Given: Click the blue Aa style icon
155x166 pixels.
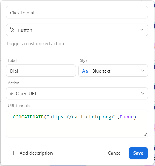Looking at the screenshot, I should pyautogui.click(x=85, y=71).
